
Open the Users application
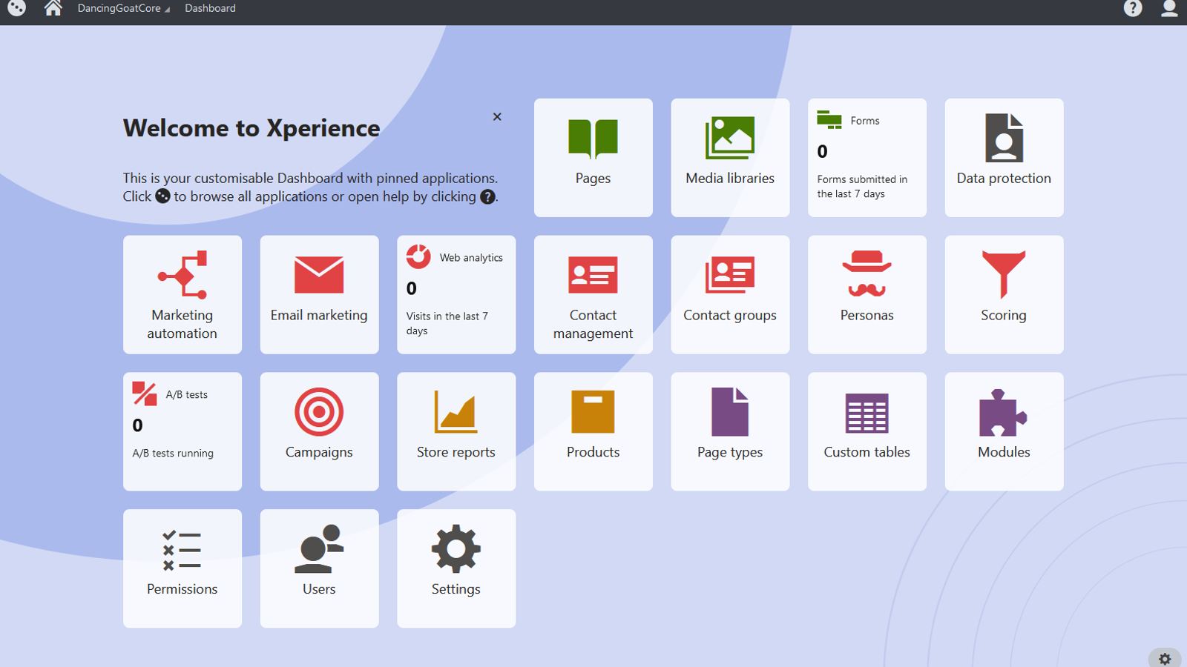pos(319,568)
